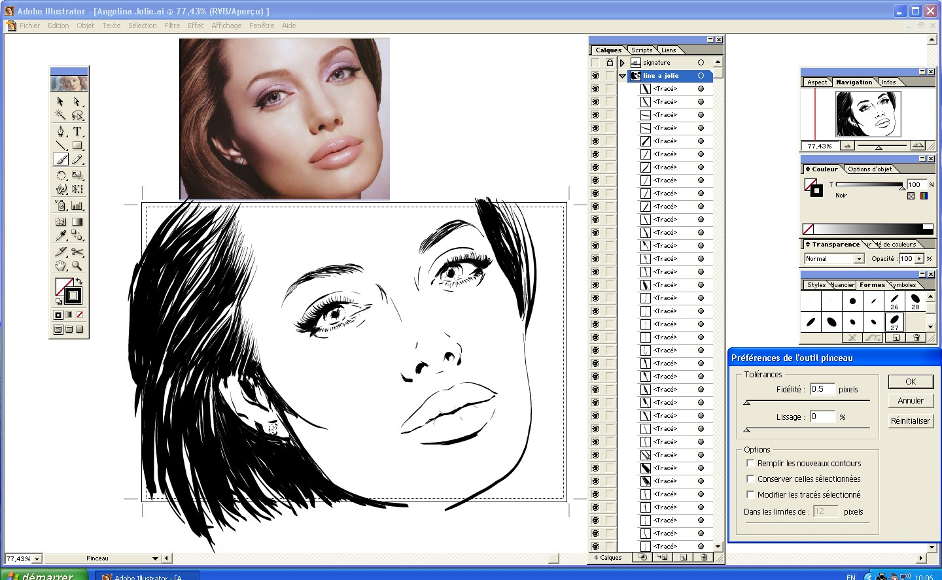Unlock the signature layer padlock
The height and width of the screenshot is (580, 942).
pos(610,63)
